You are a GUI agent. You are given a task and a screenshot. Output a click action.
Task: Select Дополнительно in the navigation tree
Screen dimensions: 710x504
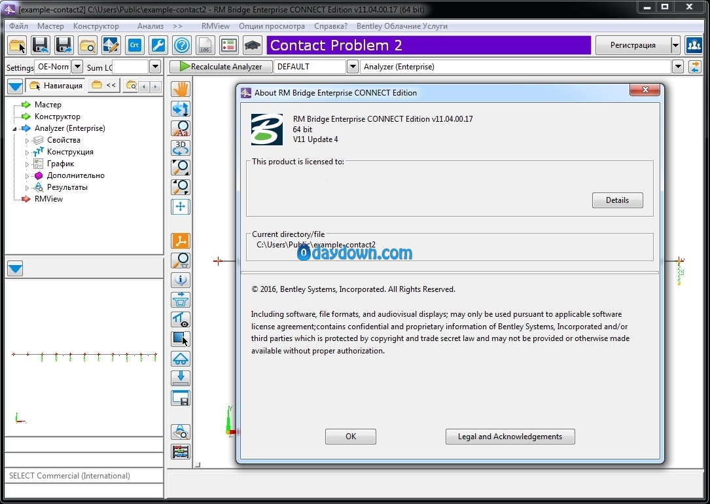coord(76,175)
